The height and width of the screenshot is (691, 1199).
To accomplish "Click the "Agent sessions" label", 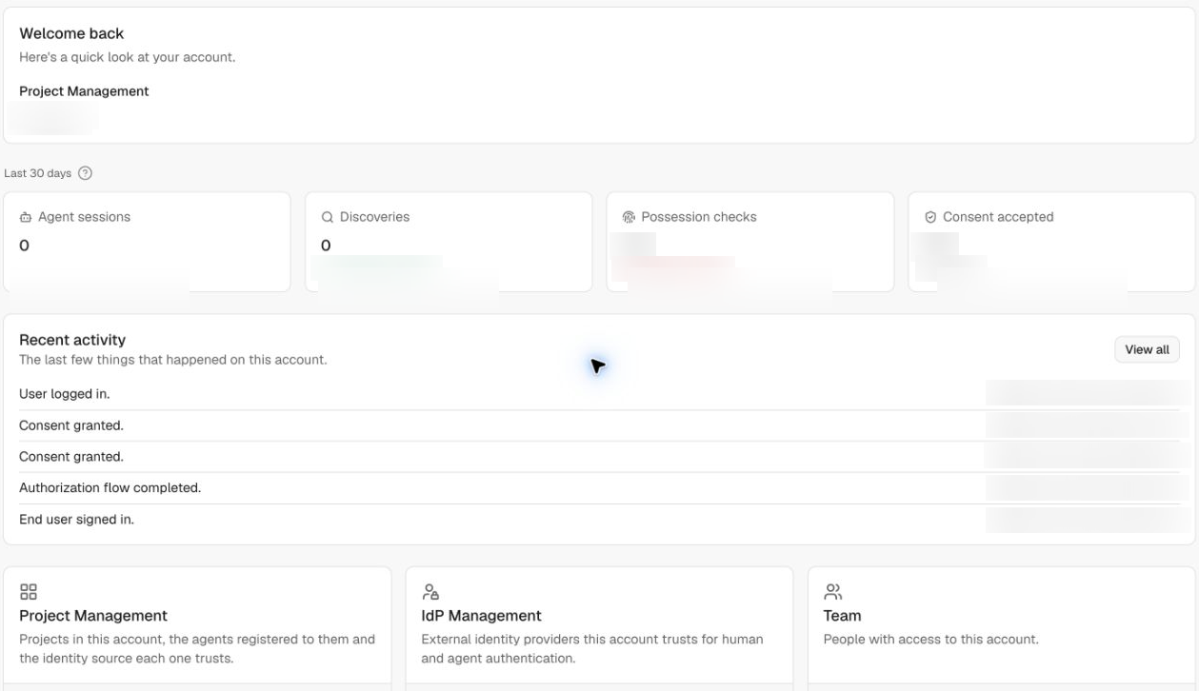I will [84, 217].
